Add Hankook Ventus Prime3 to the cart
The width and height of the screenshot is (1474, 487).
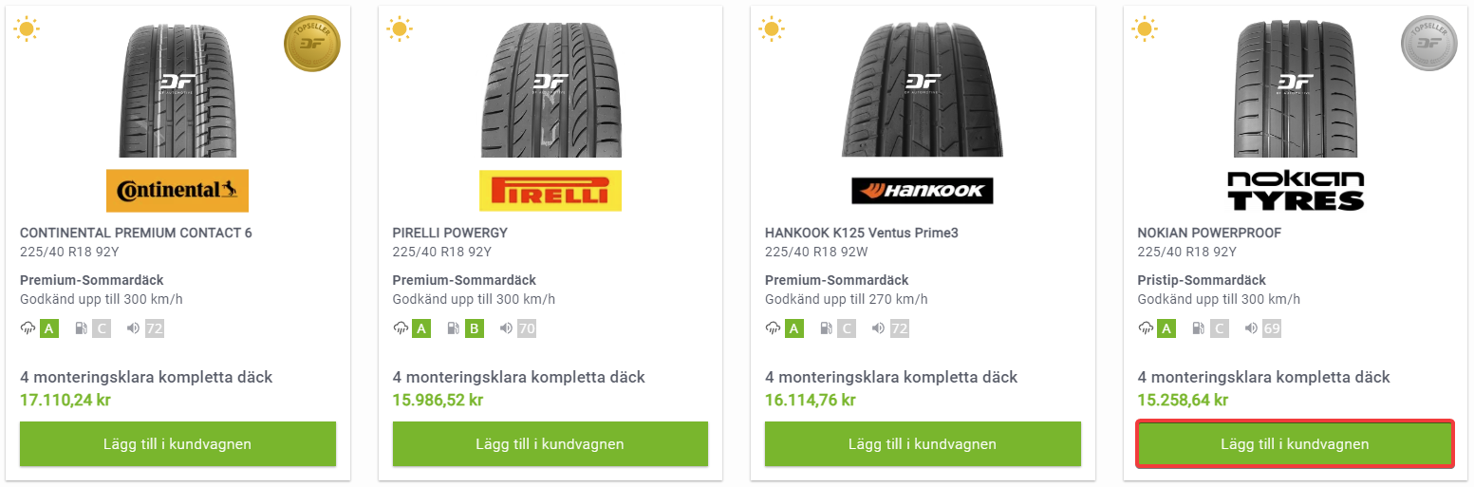[x=923, y=443]
